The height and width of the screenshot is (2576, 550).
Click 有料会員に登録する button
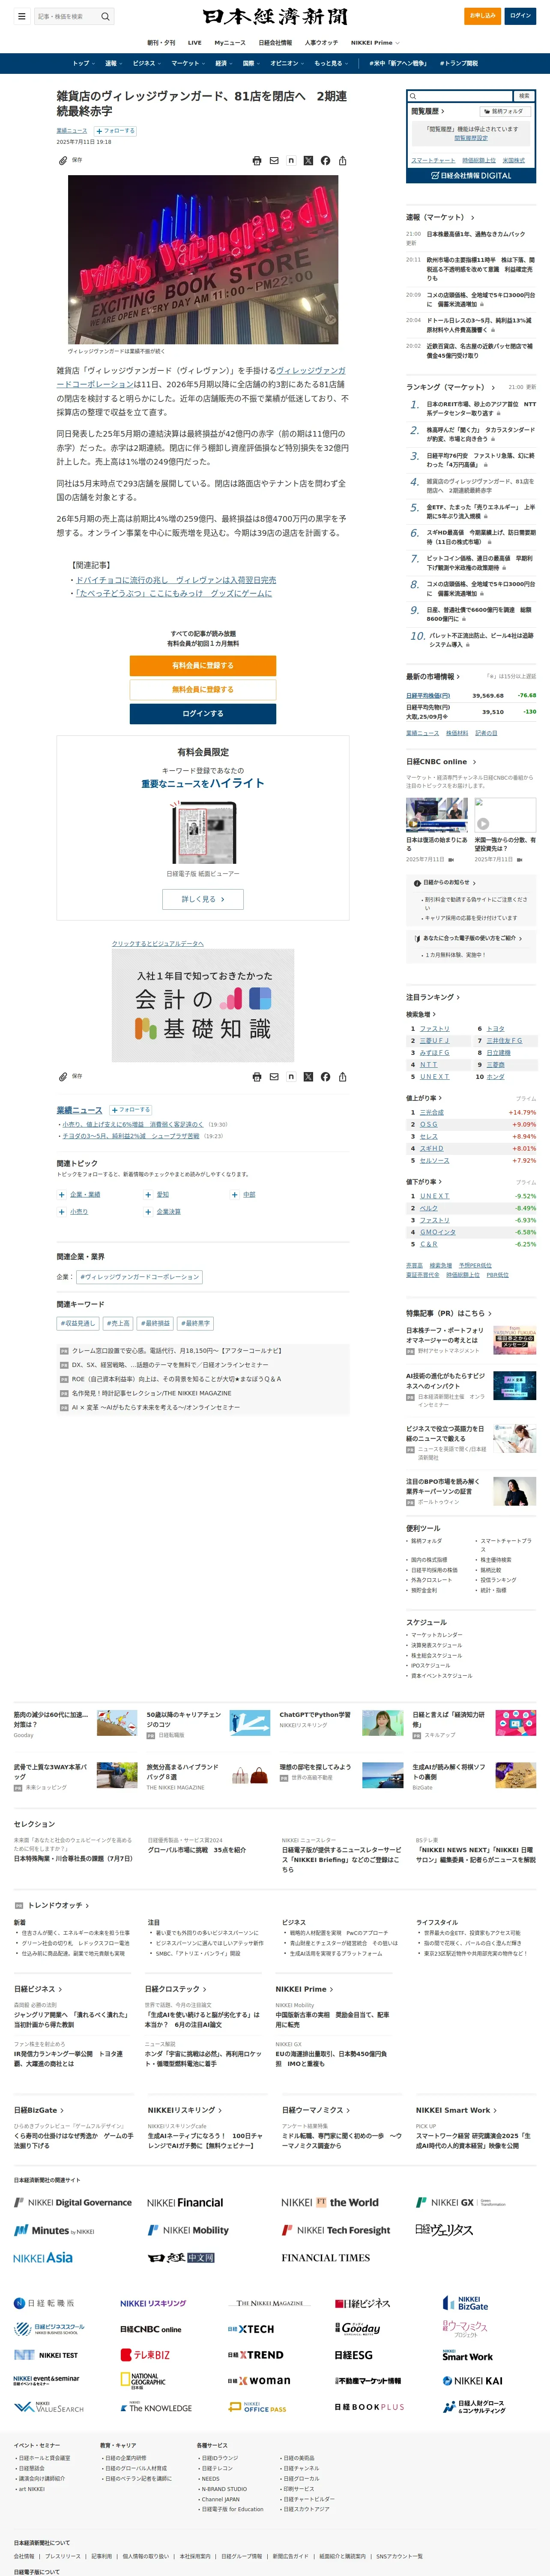(203, 666)
